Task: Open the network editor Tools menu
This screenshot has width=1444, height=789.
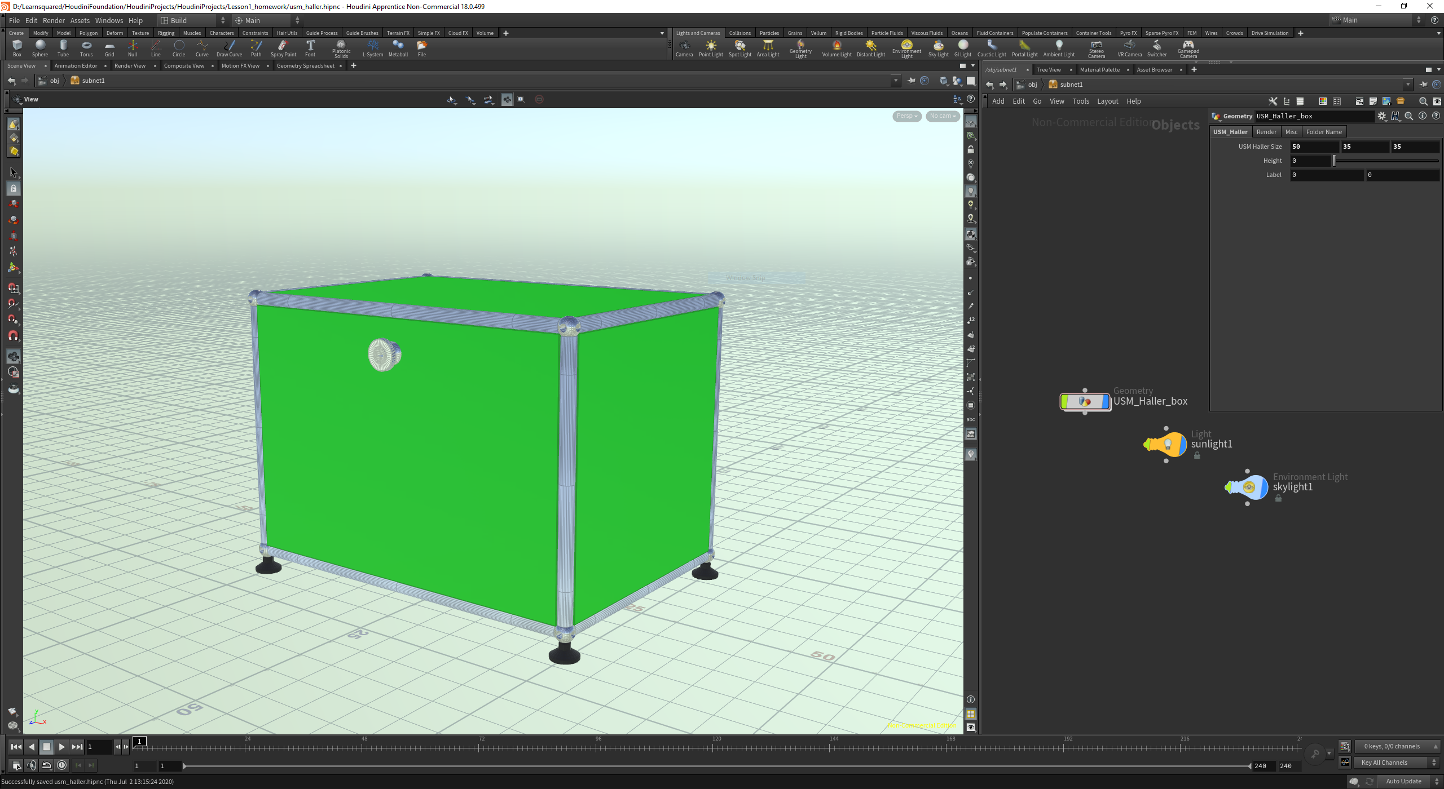Action: click(x=1080, y=101)
